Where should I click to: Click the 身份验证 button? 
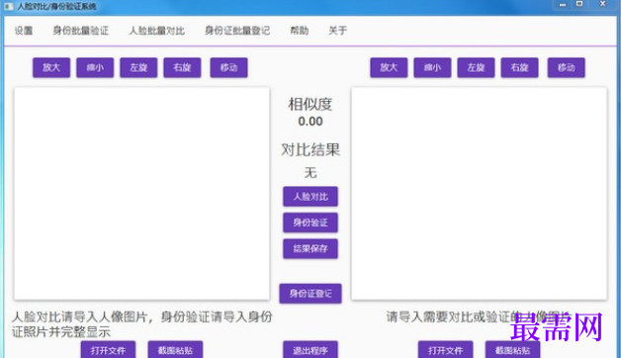pyautogui.click(x=310, y=223)
